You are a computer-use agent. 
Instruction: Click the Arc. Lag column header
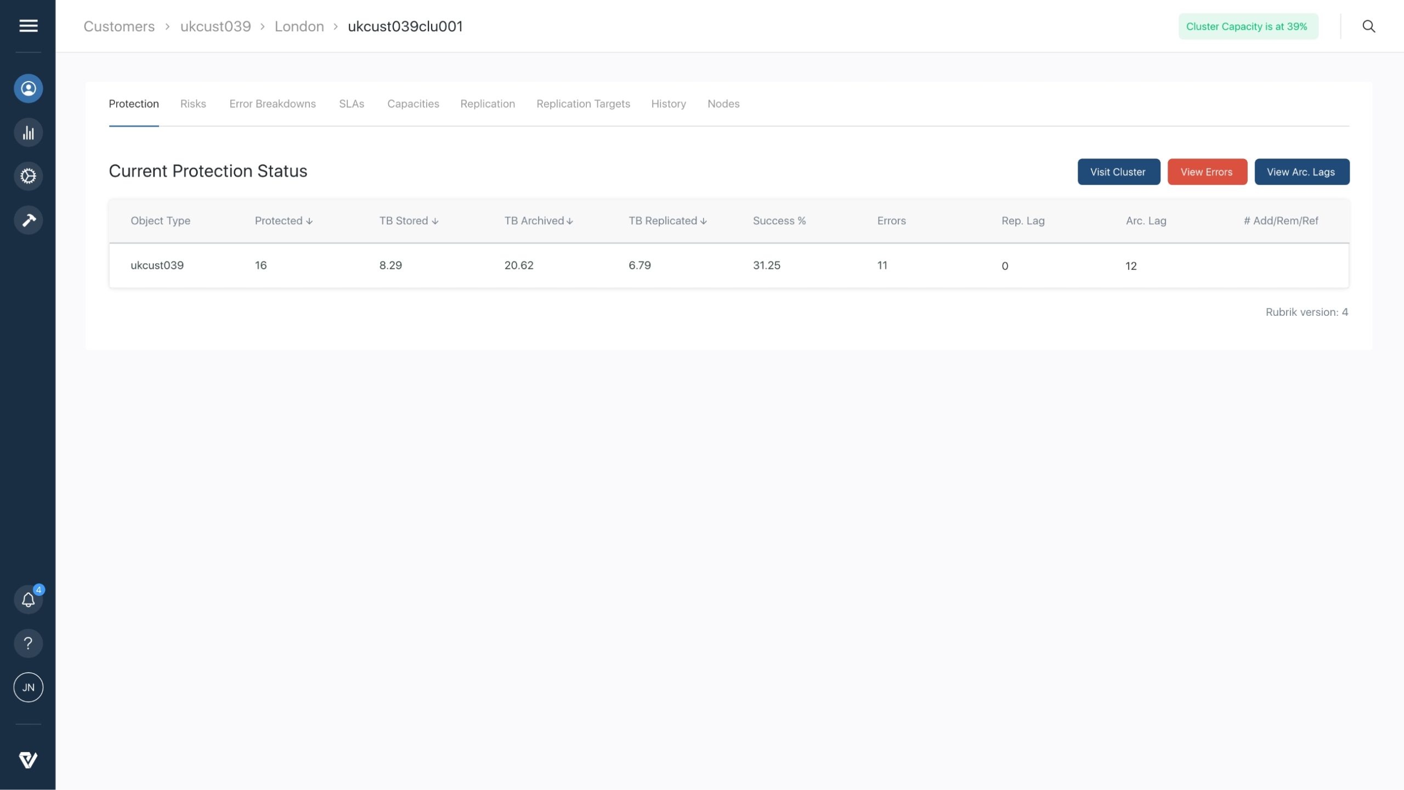(1146, 220)
